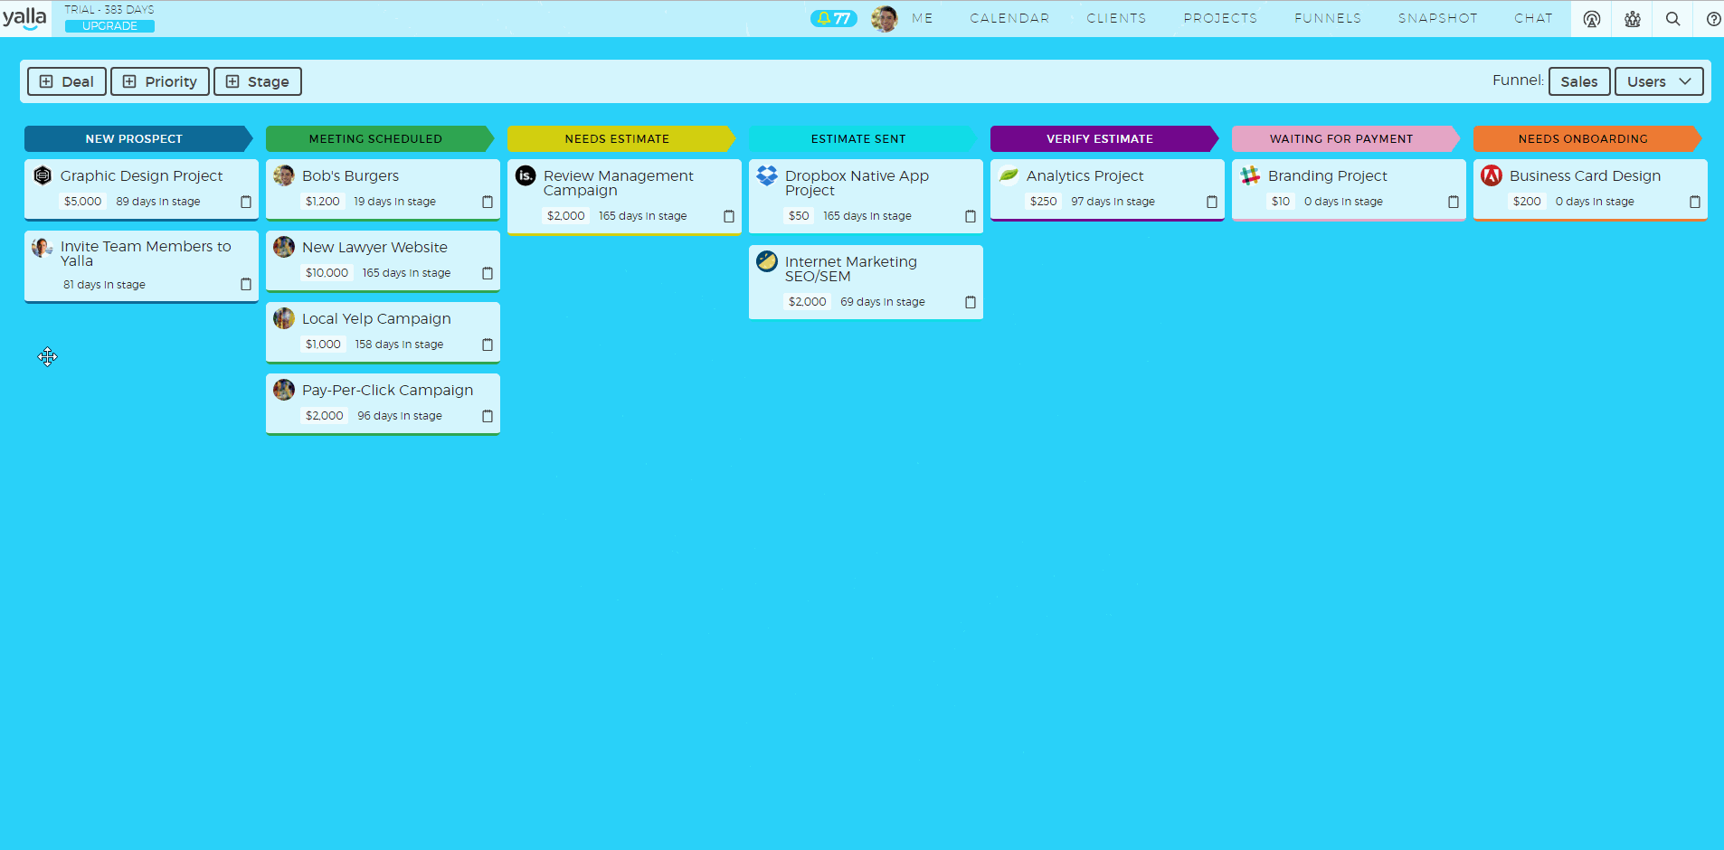Click avatar on Pay-Per-Click Campaign card
The image size is (1724, 850).
[x=284, y=390]
